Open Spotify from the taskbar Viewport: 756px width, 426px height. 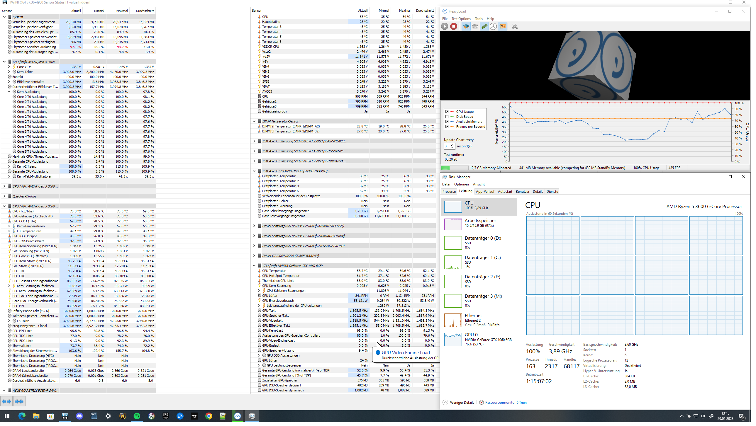137,416
